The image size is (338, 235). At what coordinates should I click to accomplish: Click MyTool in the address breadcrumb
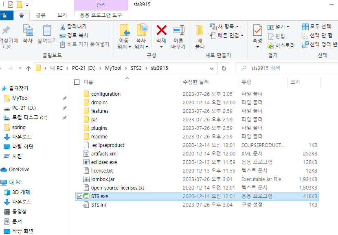113,68
